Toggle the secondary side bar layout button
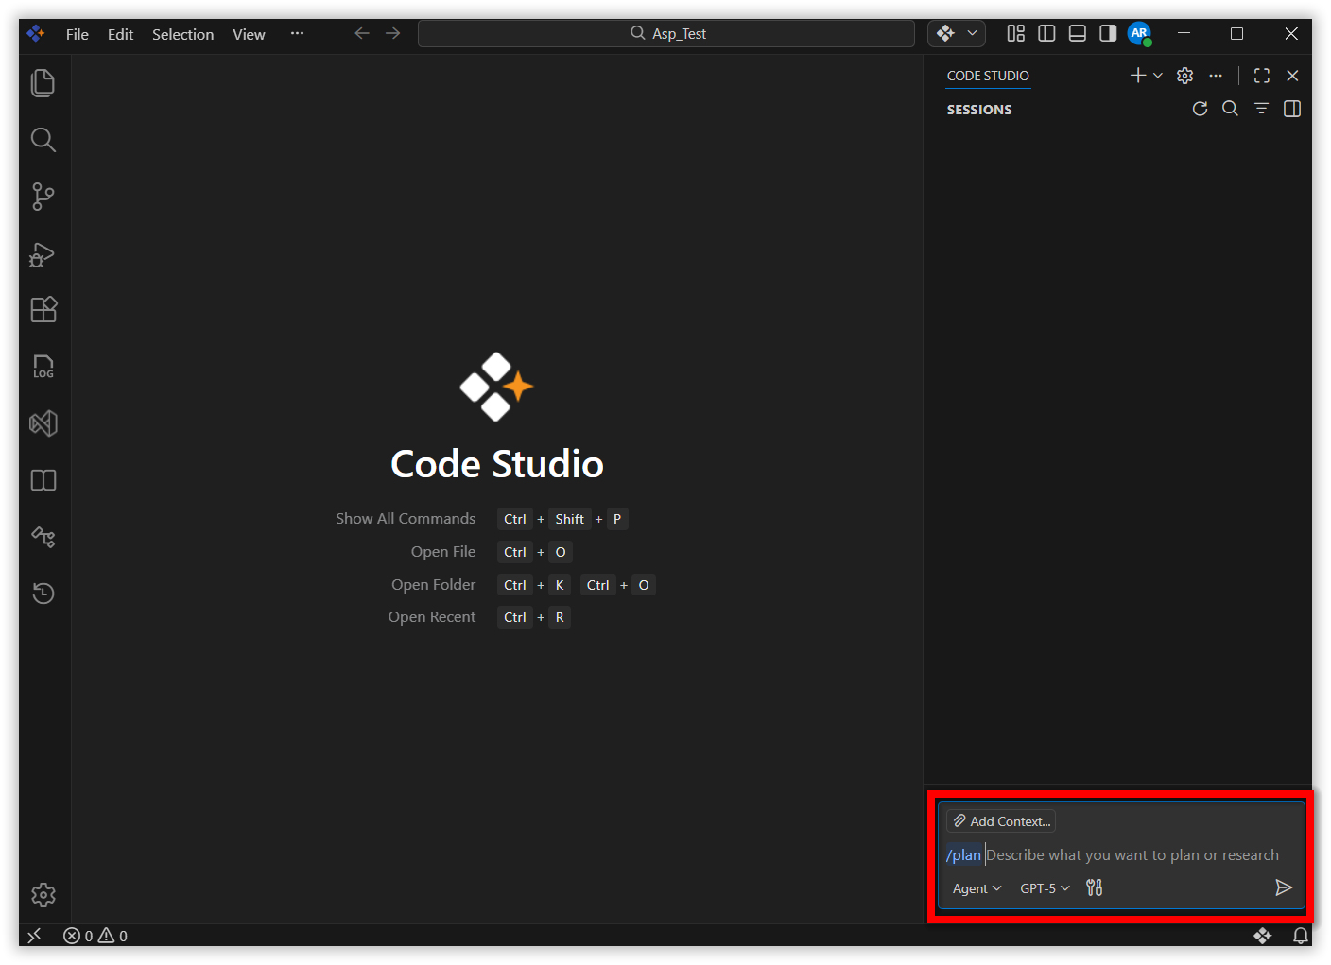This screenshot has width=1331, height=965. tap(1108, 33)
